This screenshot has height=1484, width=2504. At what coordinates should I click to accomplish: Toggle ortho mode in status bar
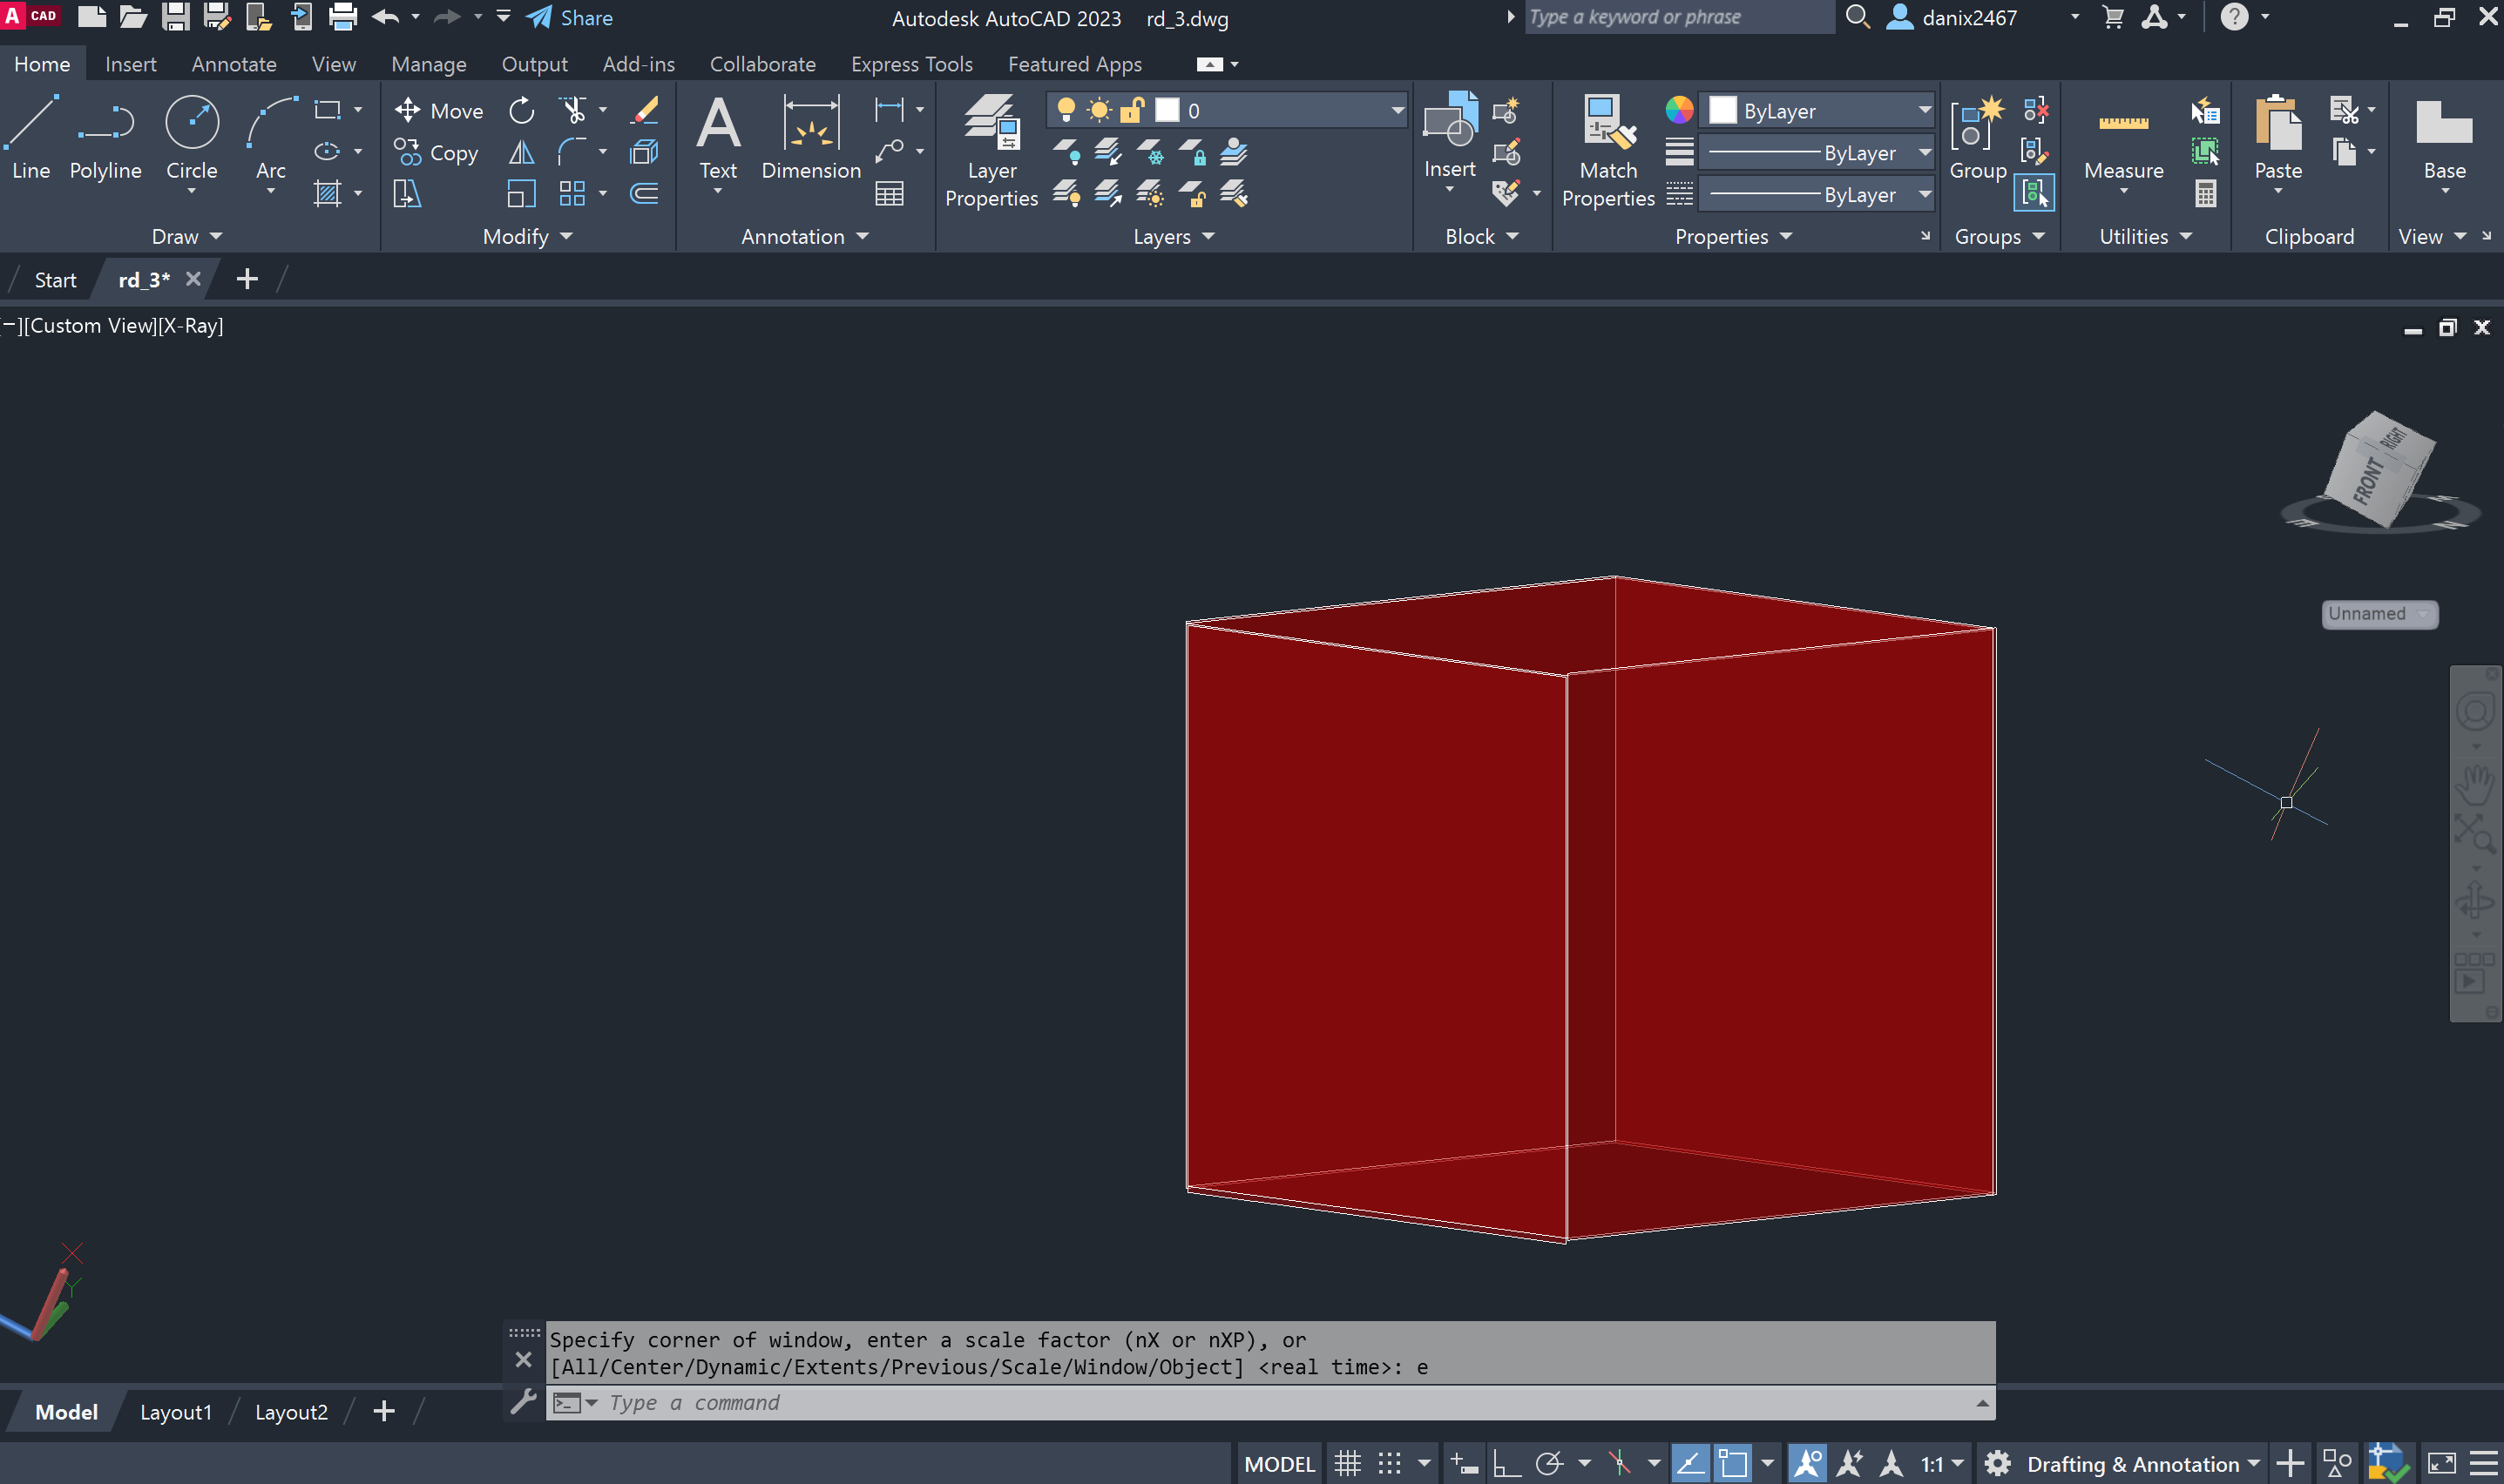click(1506, 1464)
